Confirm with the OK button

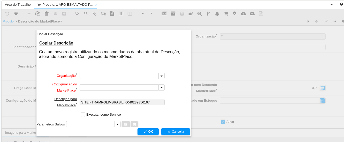point(148,132)
